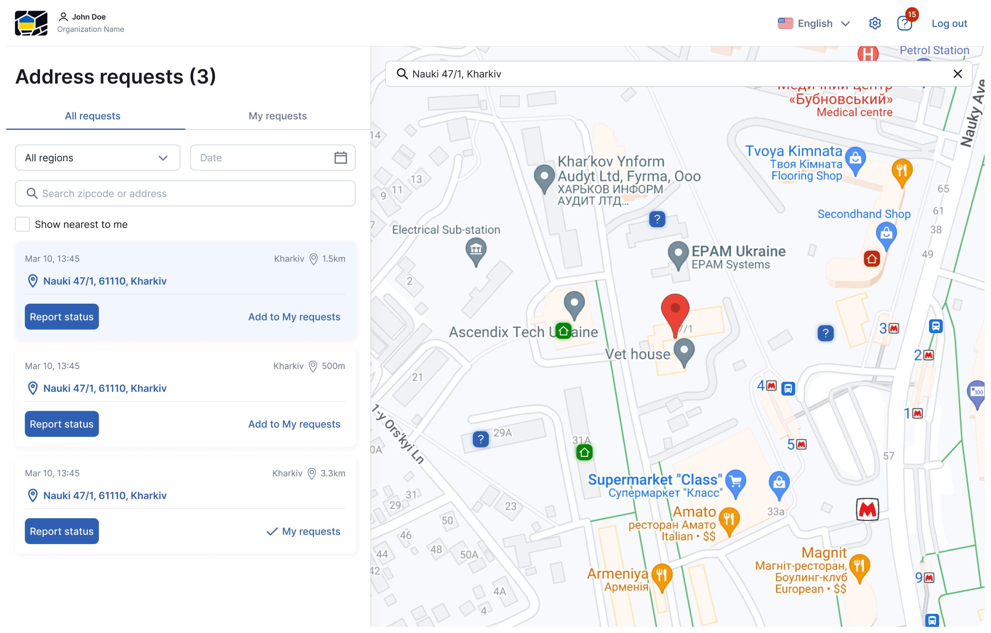Screen dimensions: 991x633
Task: Toggle checked My requests on third card
Action: coord(303,531)
